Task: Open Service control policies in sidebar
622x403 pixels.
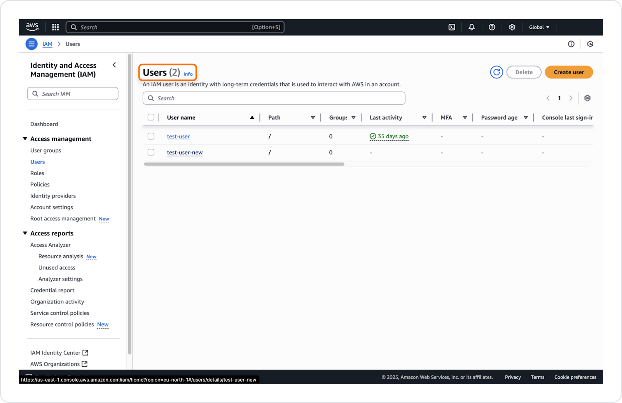Action: (x=60, y=313)
